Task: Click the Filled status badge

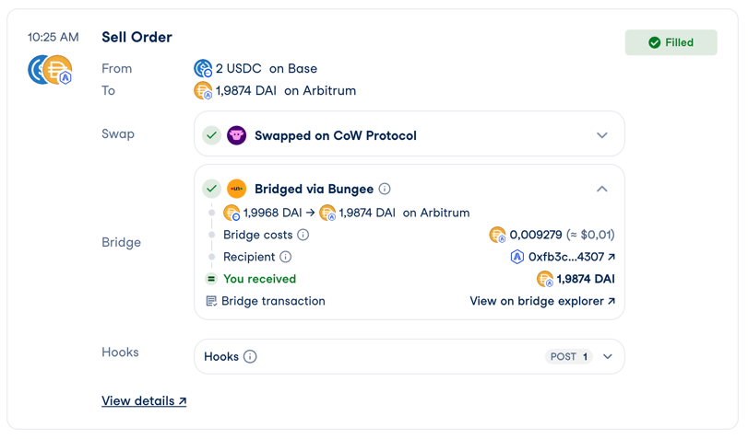Action: [x=671, y=42]
